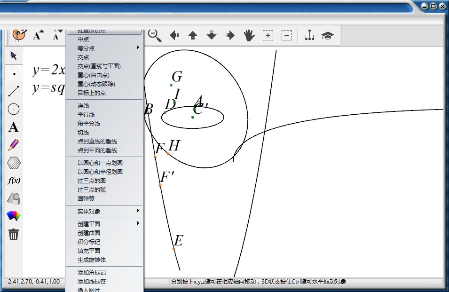Click the graduation cap teaching icon
This screenshot has width=449, height=292.
coord(328,35)
